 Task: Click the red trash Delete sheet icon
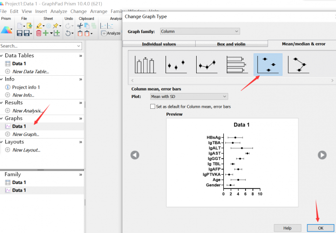[39, 33]
